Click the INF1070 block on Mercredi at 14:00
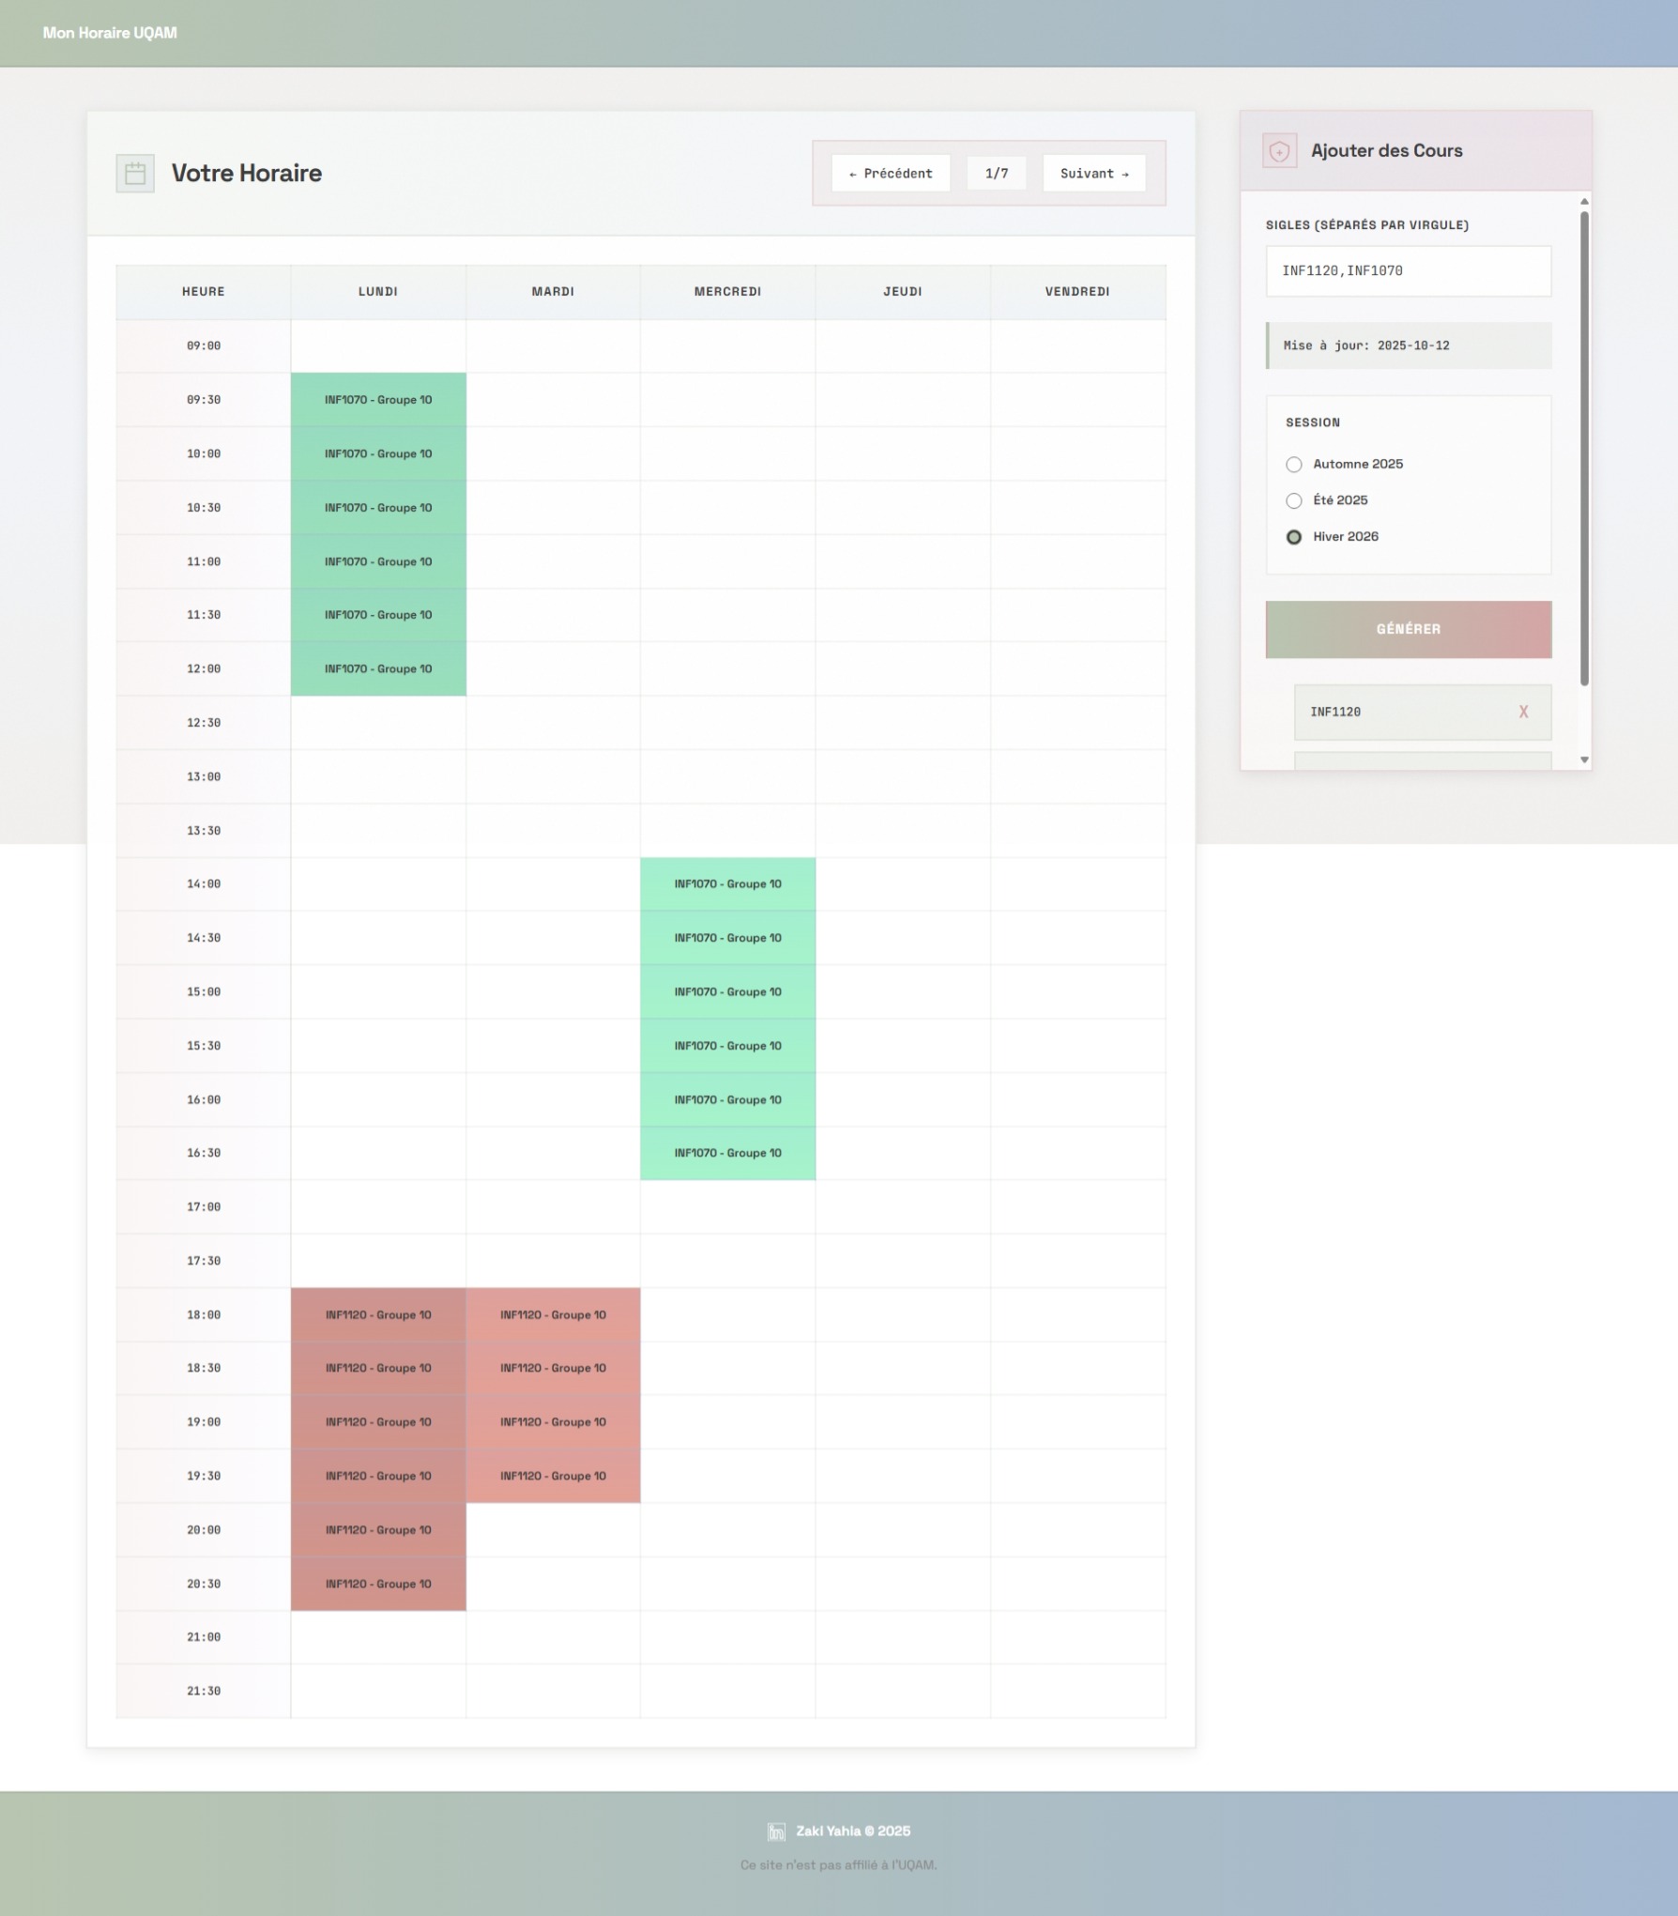 click(x=727, y=884)
